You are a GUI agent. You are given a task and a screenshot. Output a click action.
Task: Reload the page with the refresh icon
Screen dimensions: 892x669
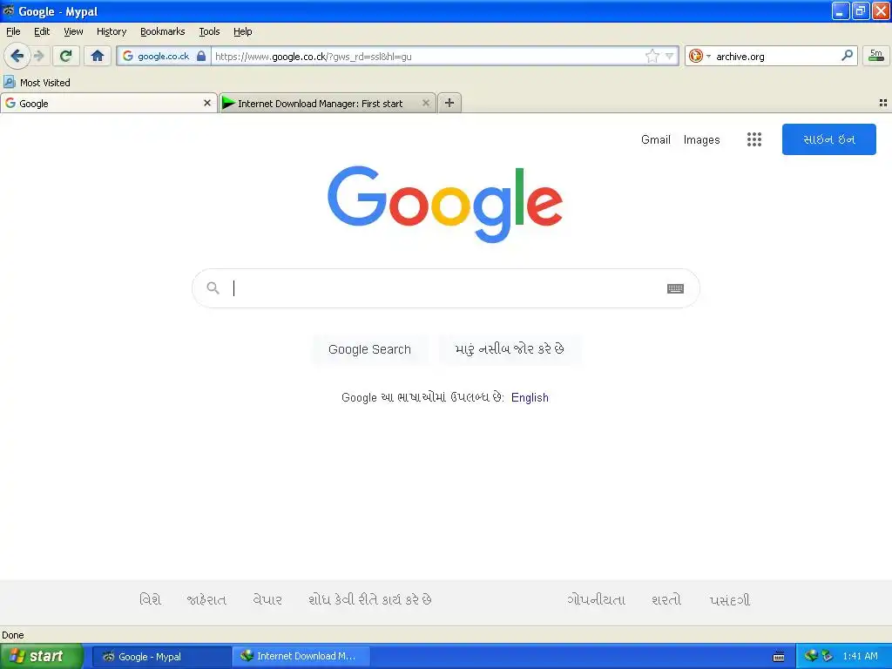(x=66, y=56)
